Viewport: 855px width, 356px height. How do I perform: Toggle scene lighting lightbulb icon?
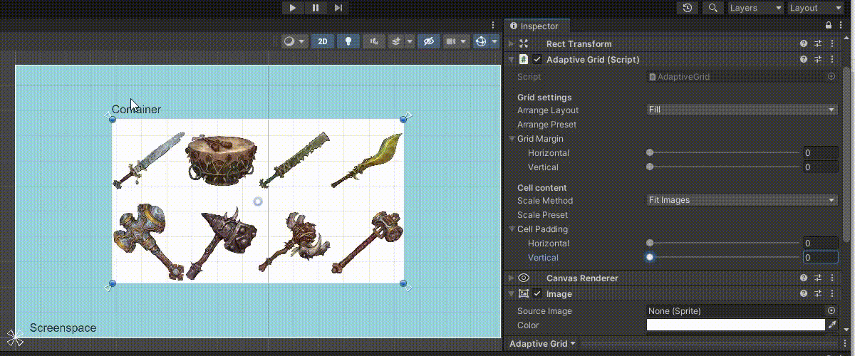pyautogui.click(x=348, y=41)
